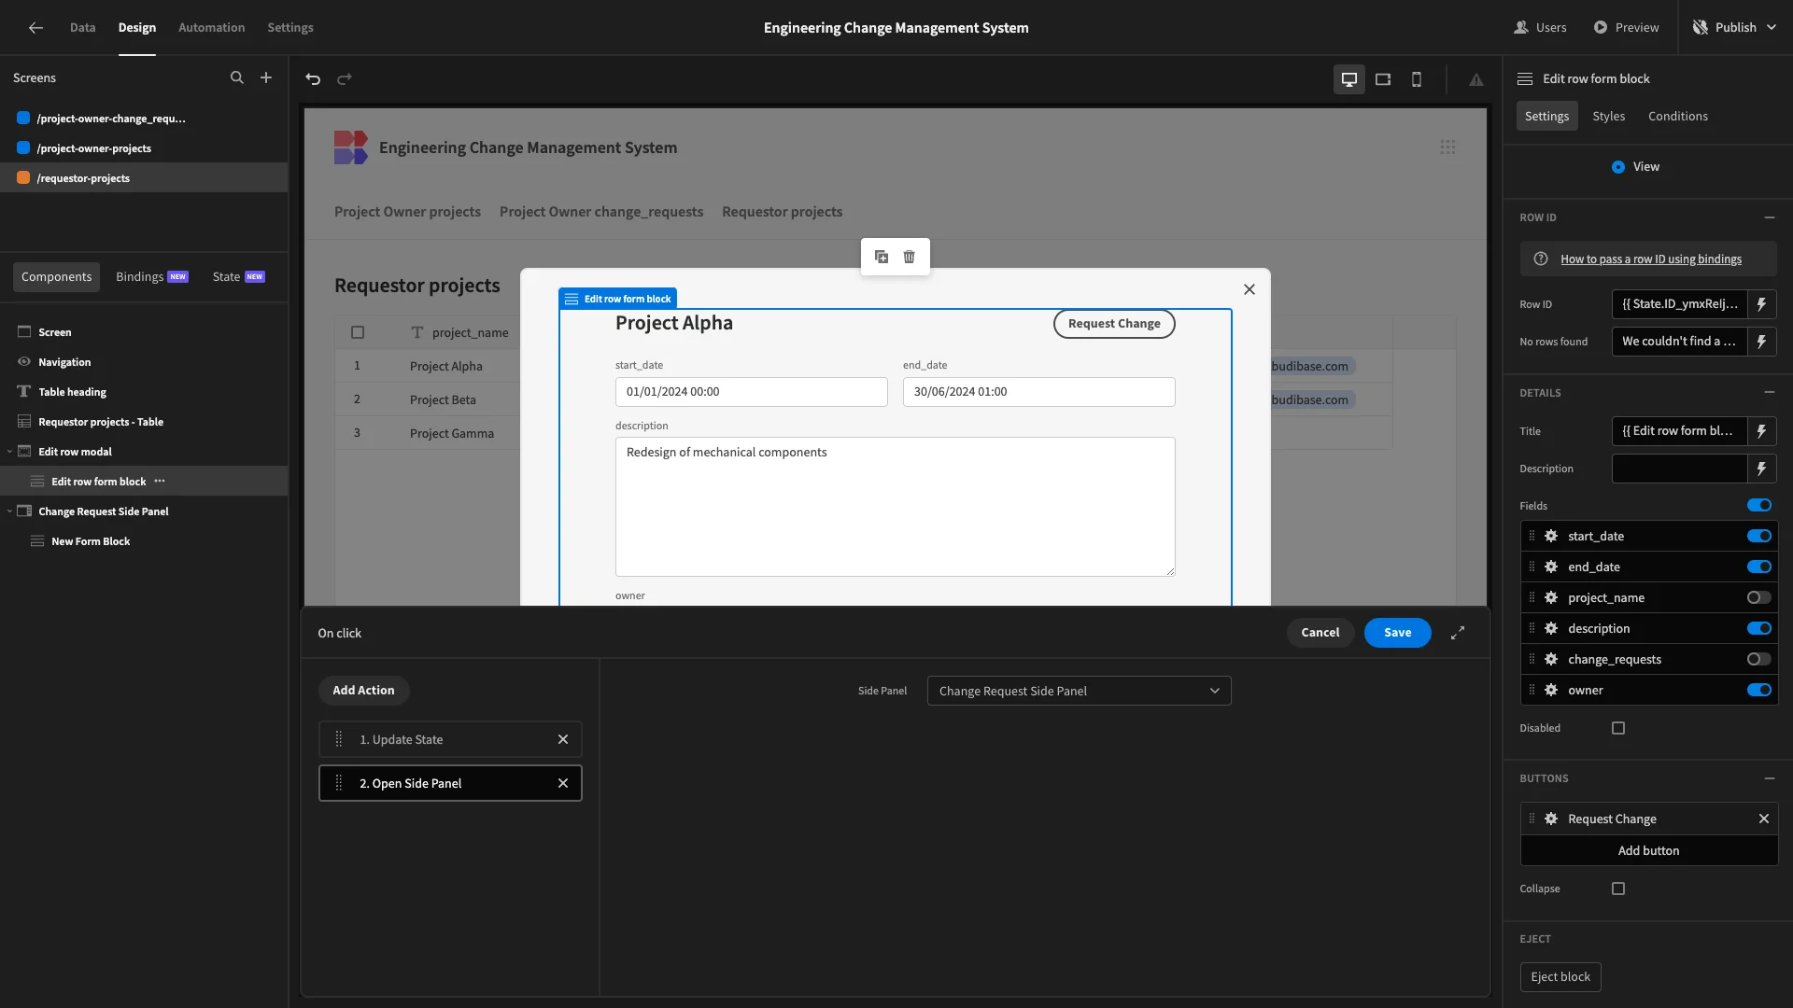Collapse the Row ID section

pos(1769,217)
